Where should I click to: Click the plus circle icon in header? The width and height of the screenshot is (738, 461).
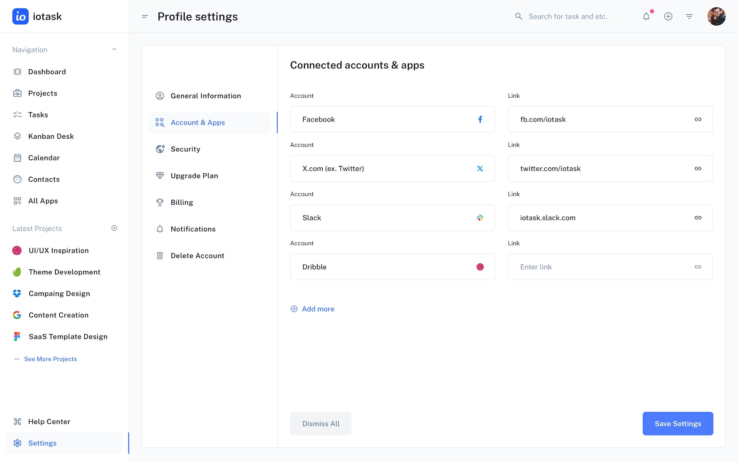(668, 16)
